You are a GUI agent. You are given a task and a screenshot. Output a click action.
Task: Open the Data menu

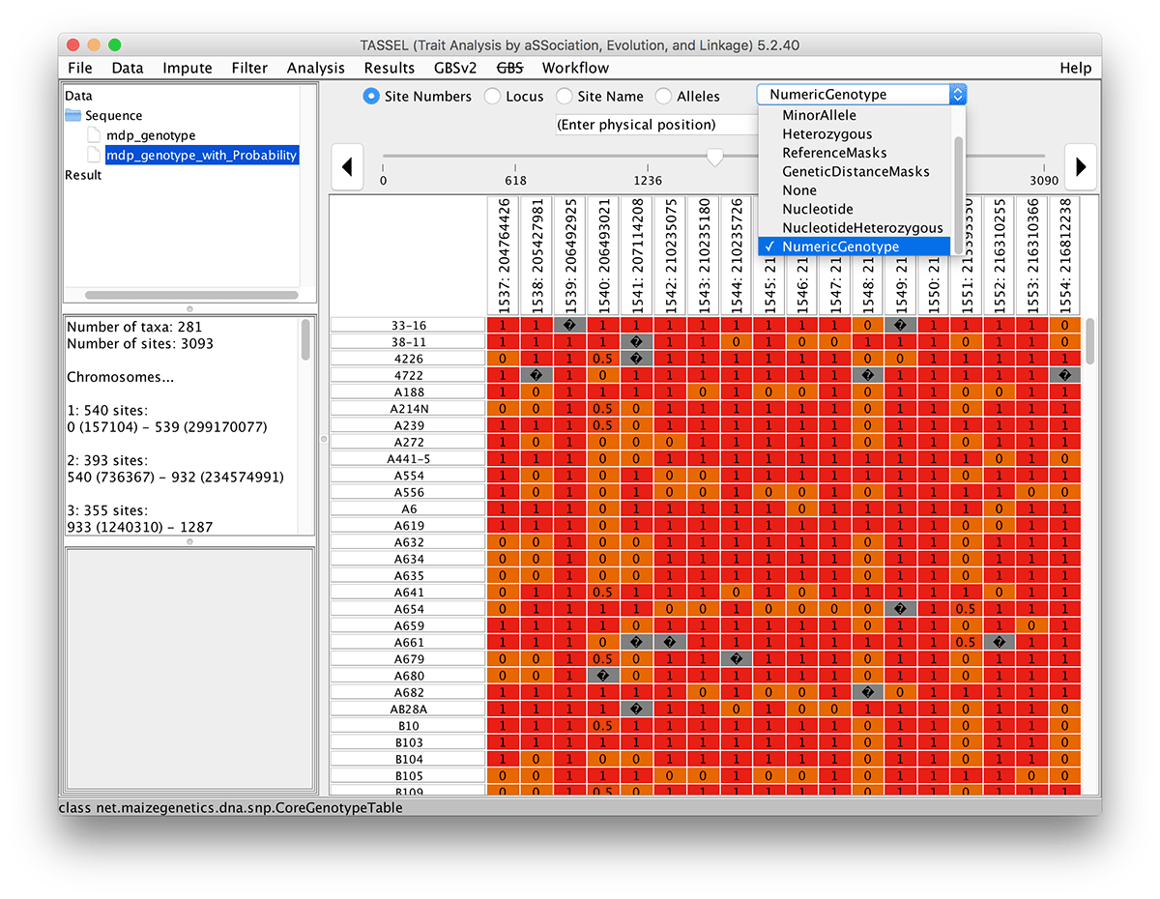pos(128,68)
